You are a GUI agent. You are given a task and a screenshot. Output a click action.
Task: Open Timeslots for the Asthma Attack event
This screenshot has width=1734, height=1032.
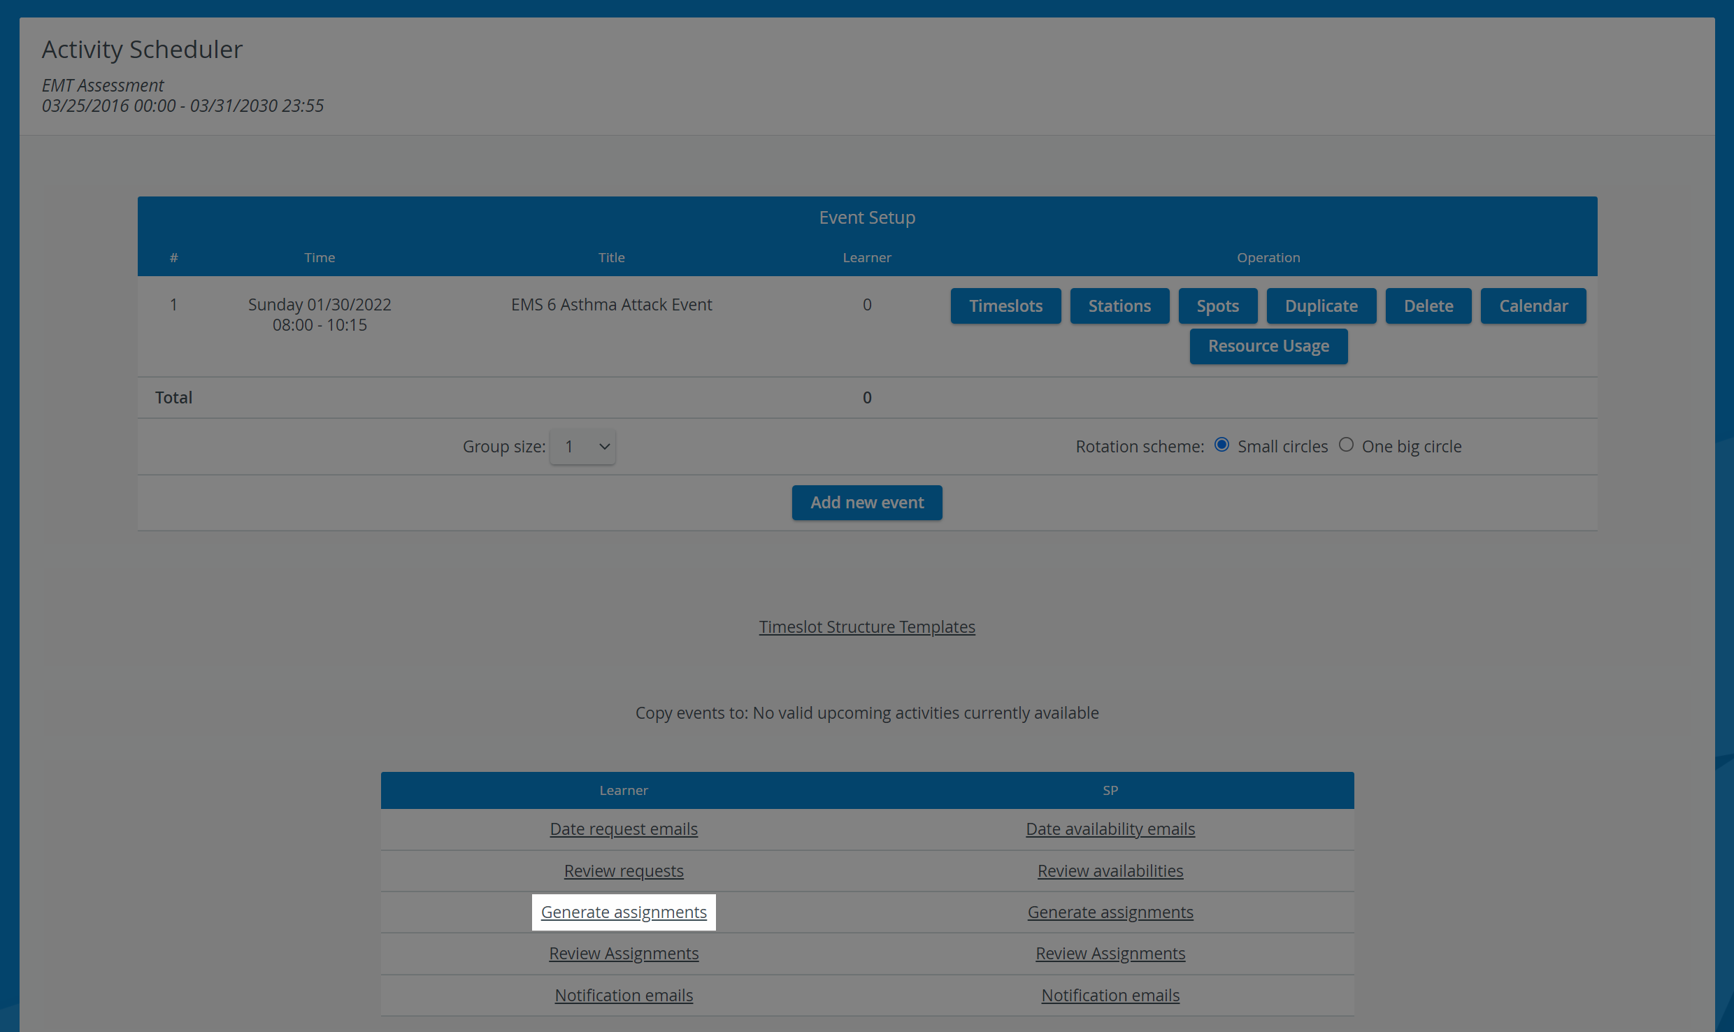point(1005,306)
